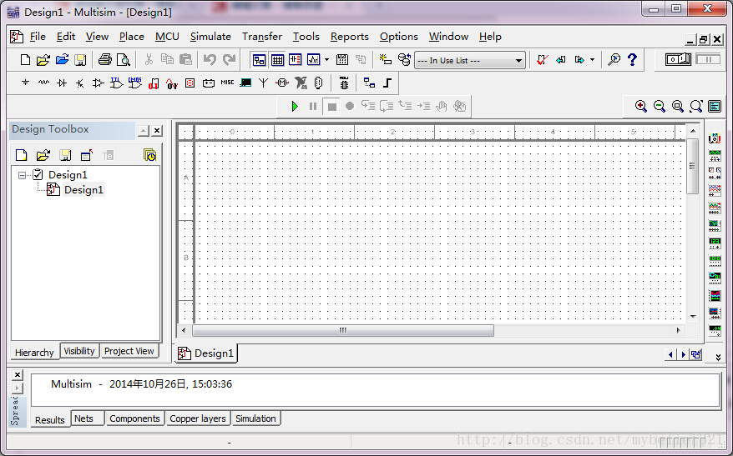Zoom out of the schematic sheet
This screenshot has height=456, width=733.
tap(660, 107)
